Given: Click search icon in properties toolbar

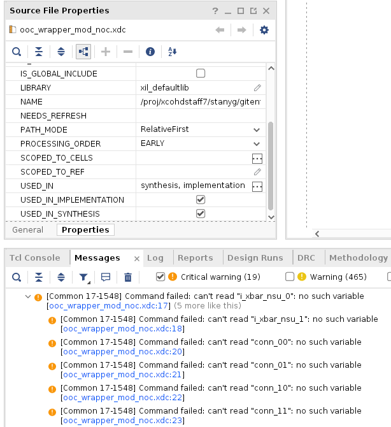Looking at the screenshot, I should 17,52.
